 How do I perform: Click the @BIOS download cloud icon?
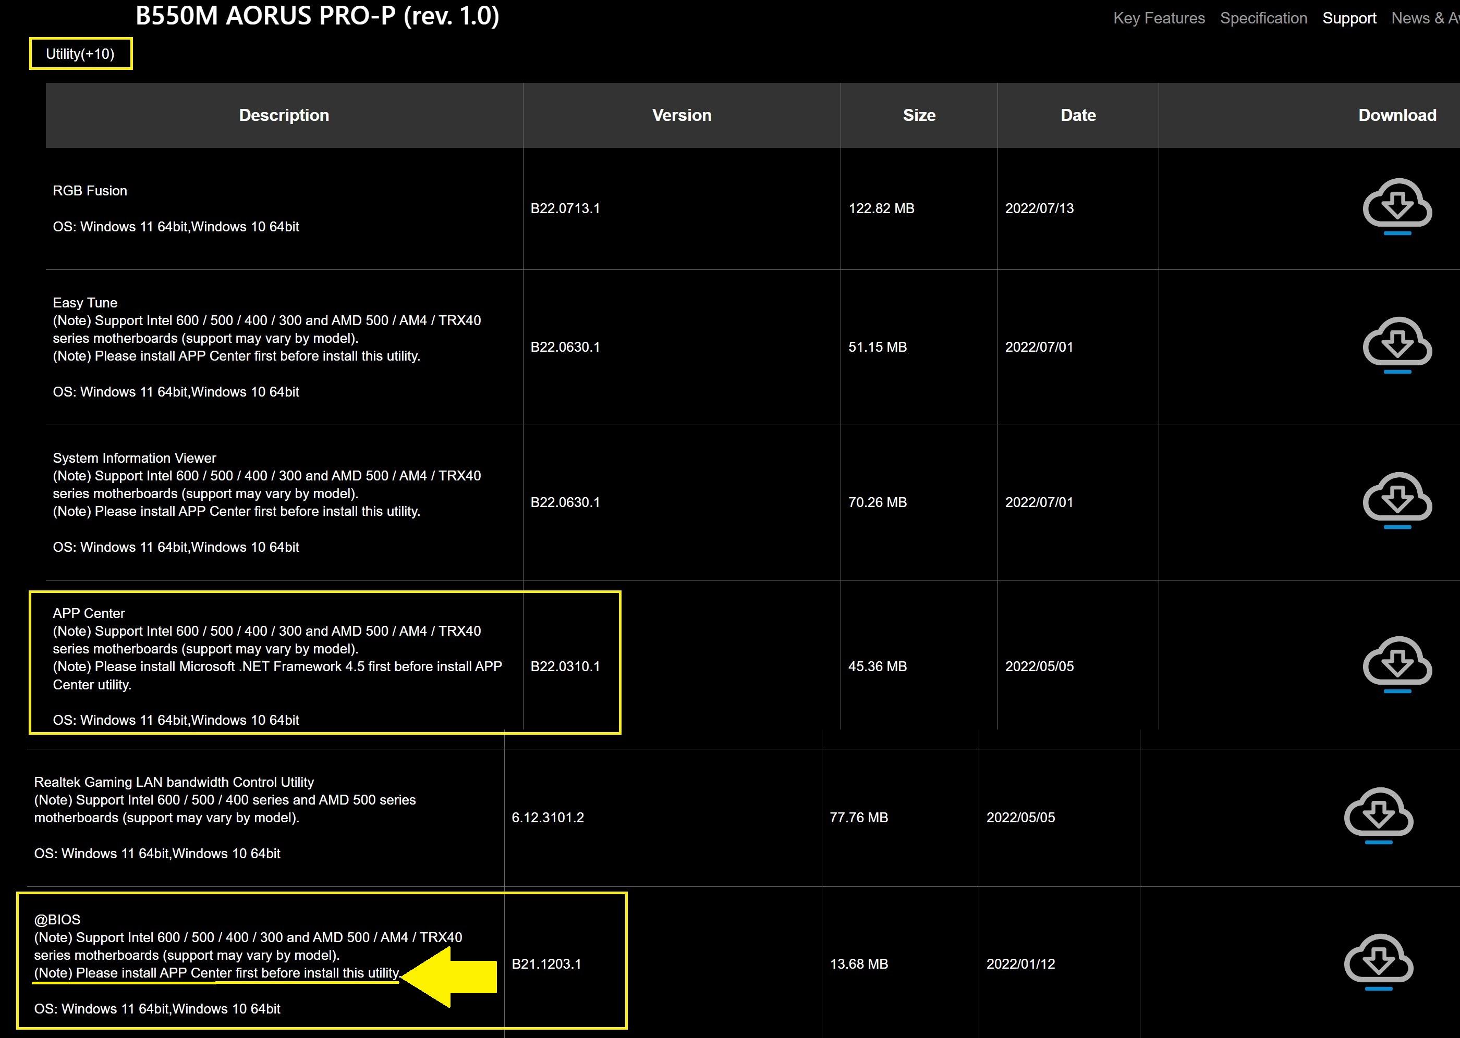click(x=1378, y=962)
